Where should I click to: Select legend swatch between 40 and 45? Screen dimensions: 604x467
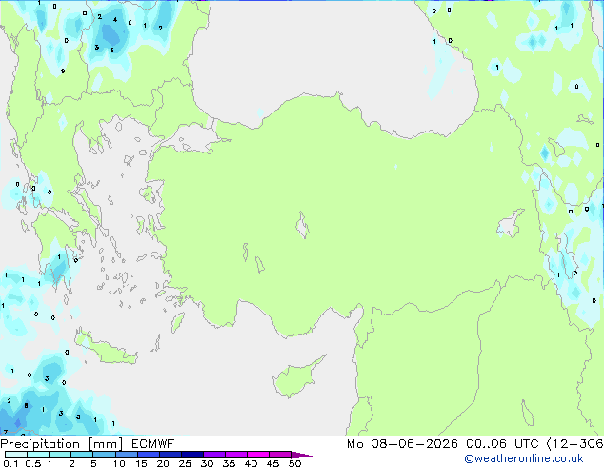click(x=258, y=455)
